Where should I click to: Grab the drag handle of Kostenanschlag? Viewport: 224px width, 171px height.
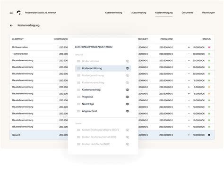(x=78, y=90)
